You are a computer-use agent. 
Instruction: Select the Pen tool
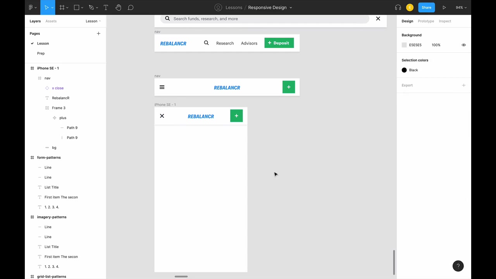[91, 7]
